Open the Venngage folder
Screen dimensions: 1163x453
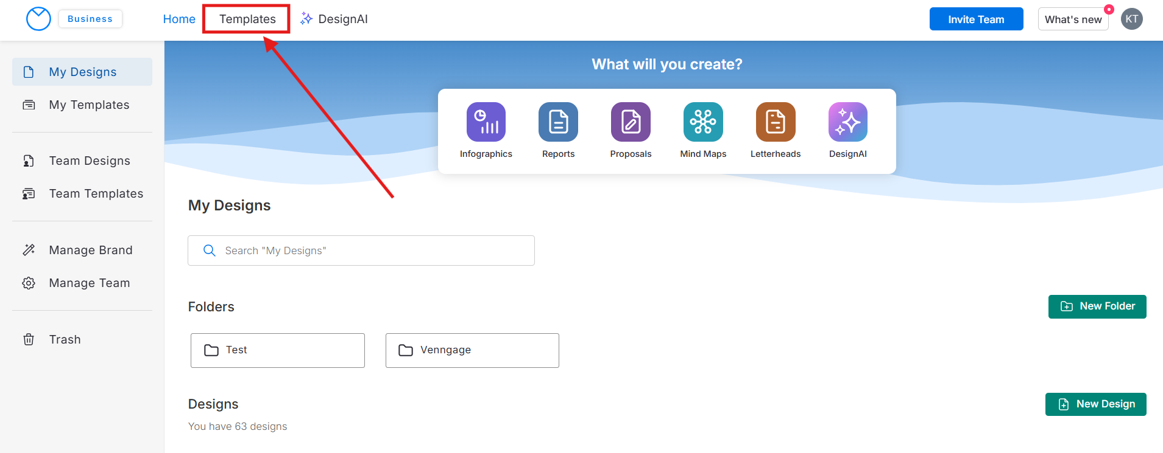point(472,350)
